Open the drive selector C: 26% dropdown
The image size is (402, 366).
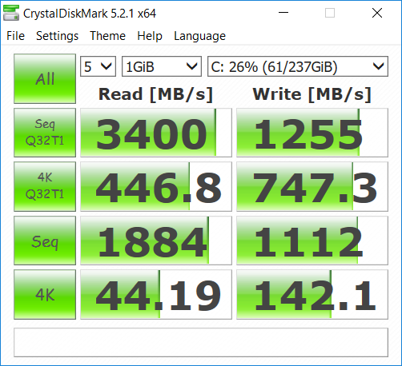(x=298, y=66)
